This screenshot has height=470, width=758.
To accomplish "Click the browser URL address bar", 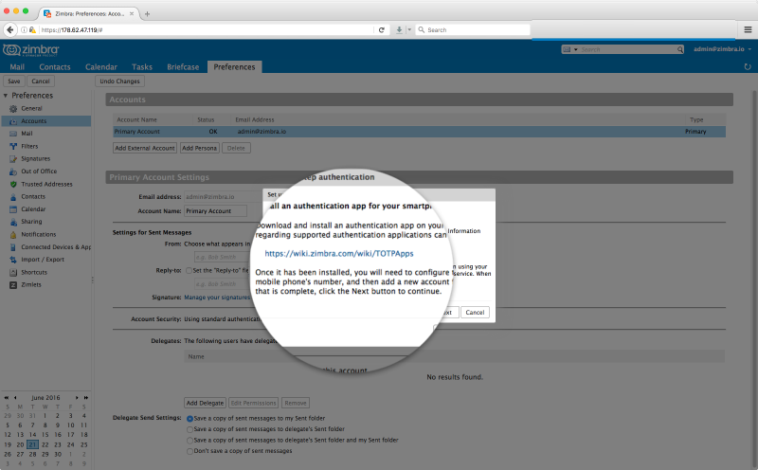I will tap(207, 30).
